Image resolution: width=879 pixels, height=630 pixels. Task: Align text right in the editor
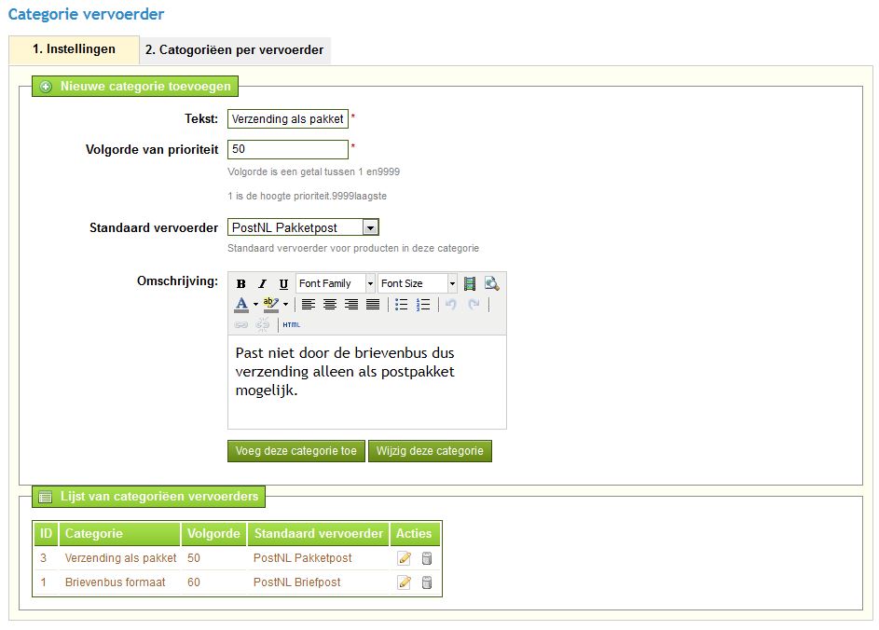coord(350,305)
